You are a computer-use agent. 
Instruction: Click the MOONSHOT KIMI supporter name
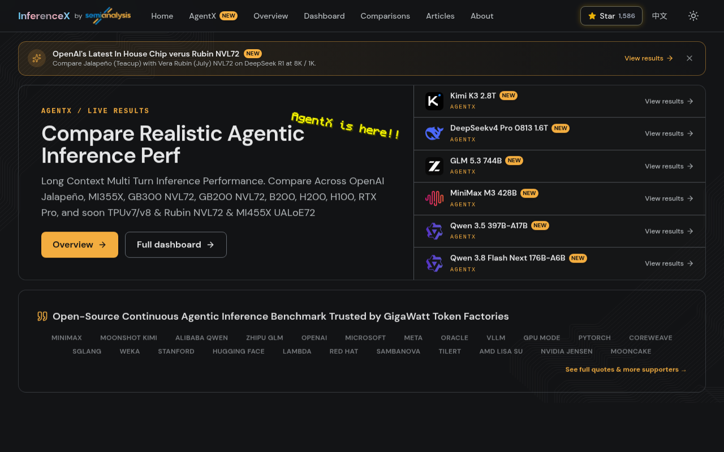(128, 338)
